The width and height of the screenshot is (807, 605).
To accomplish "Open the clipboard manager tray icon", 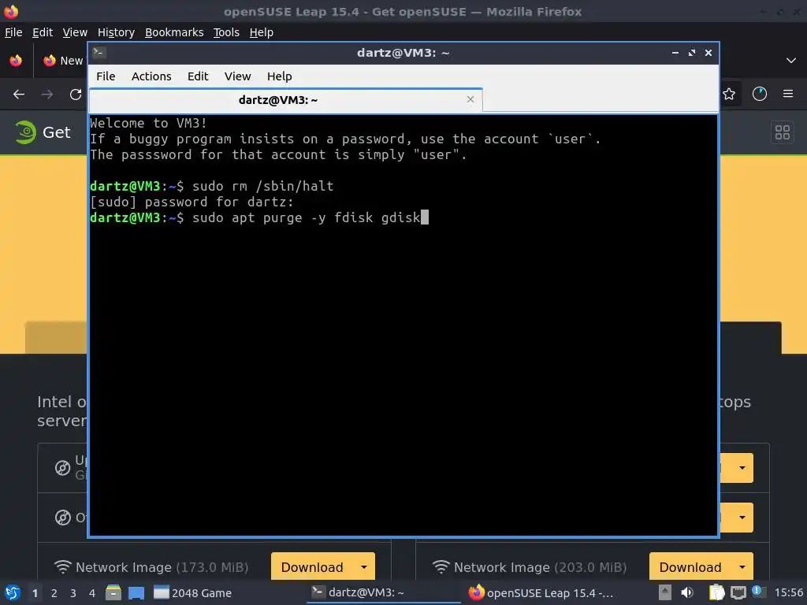I will (x=716, y=592).
